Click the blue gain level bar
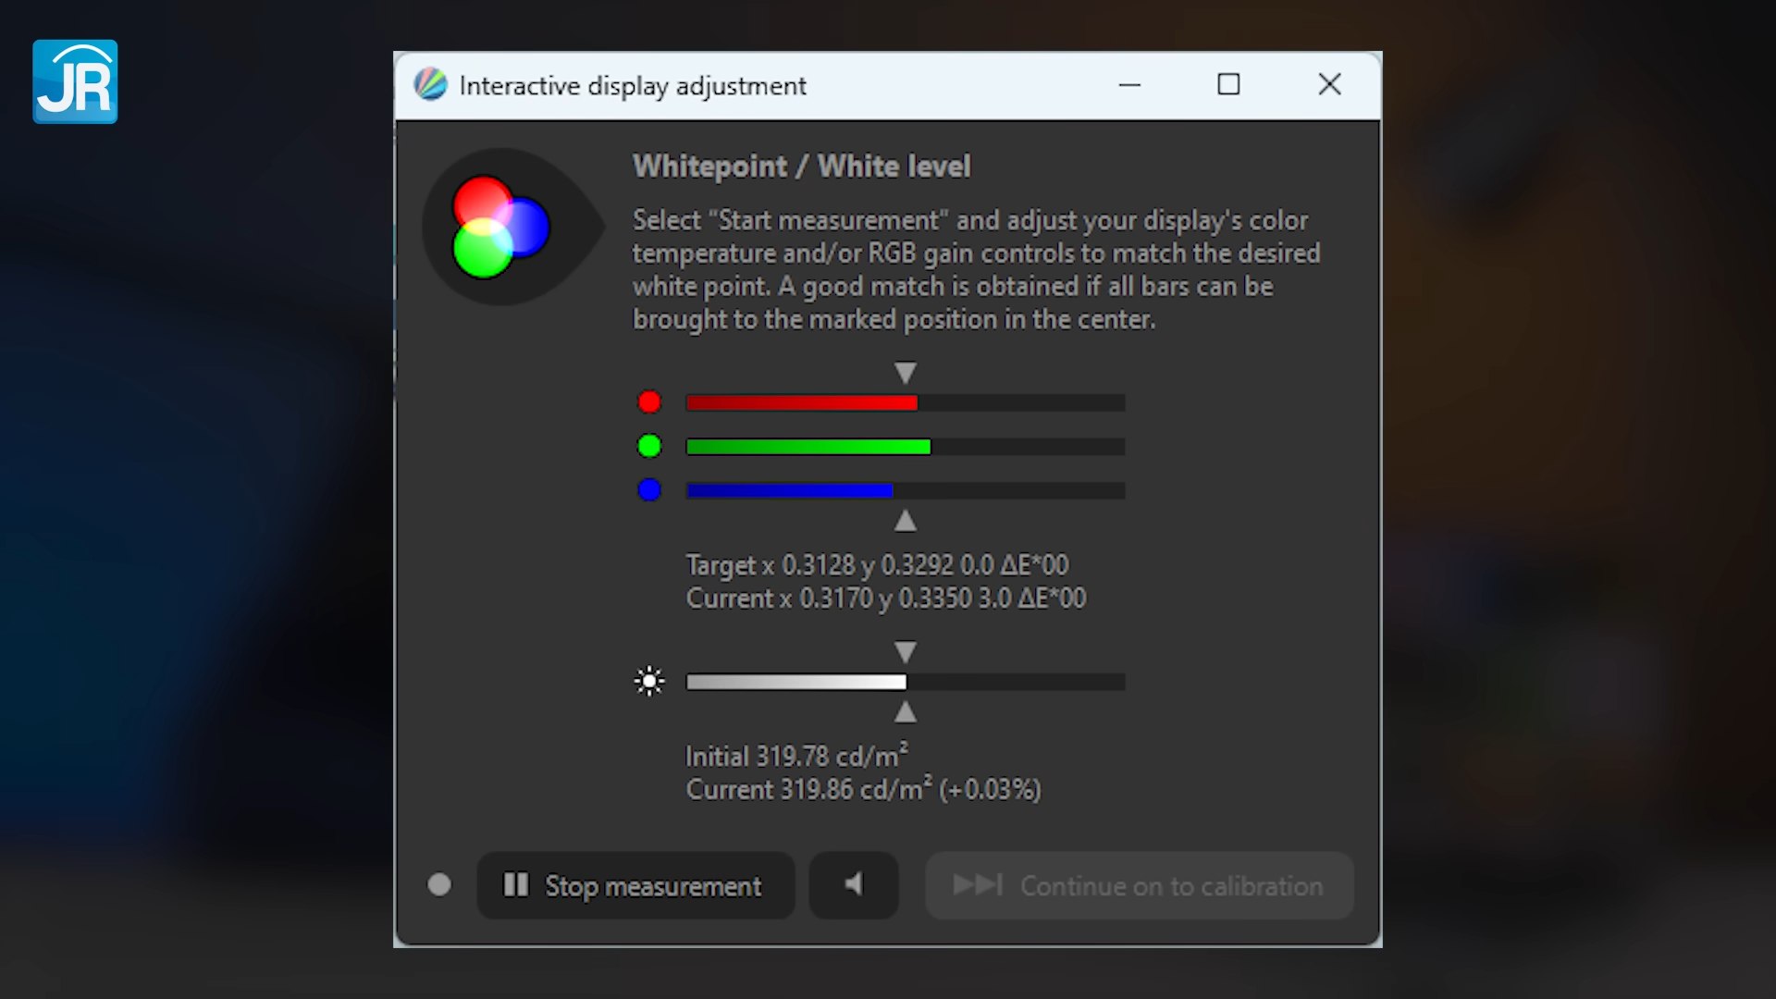Image resolution: width=1776 pixels, height=999 pixels. pos(905,490)
